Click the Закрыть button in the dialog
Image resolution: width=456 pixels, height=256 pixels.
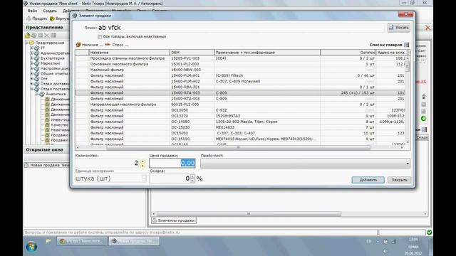click(399, 180)
